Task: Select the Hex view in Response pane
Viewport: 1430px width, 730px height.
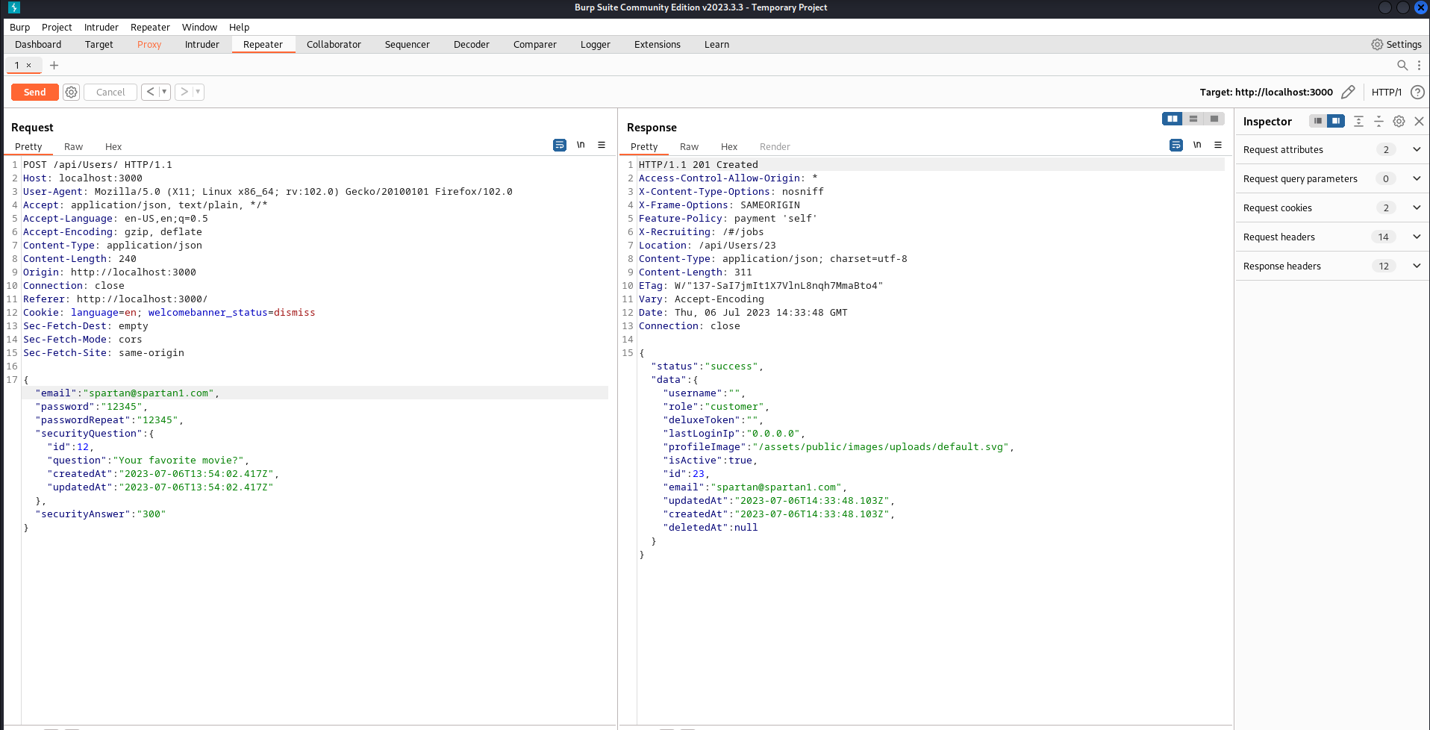Action: tap(729, 146)
